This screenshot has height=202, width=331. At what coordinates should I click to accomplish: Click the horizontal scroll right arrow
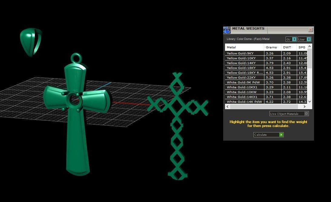pyautogui.click(x=305, y=107)
